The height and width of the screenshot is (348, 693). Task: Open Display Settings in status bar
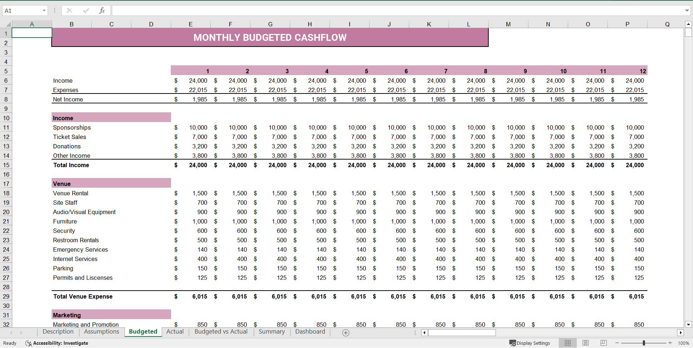click(529, 343)
